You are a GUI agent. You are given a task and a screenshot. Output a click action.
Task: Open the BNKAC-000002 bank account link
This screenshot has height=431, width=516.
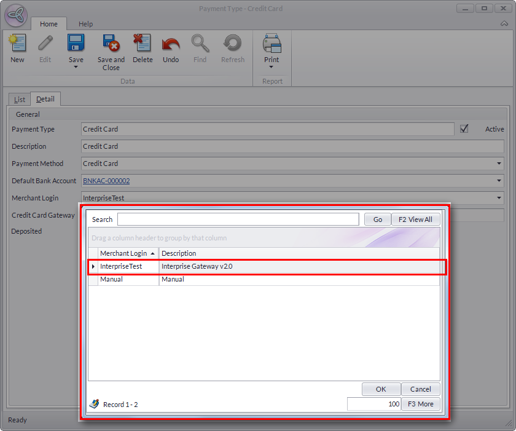106,181
